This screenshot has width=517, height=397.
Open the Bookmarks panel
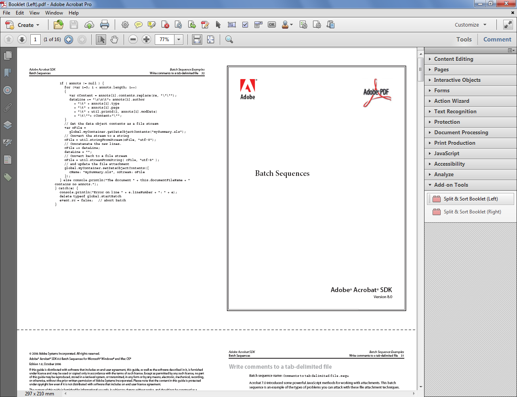pyautogui.click(x=7, y=73)
